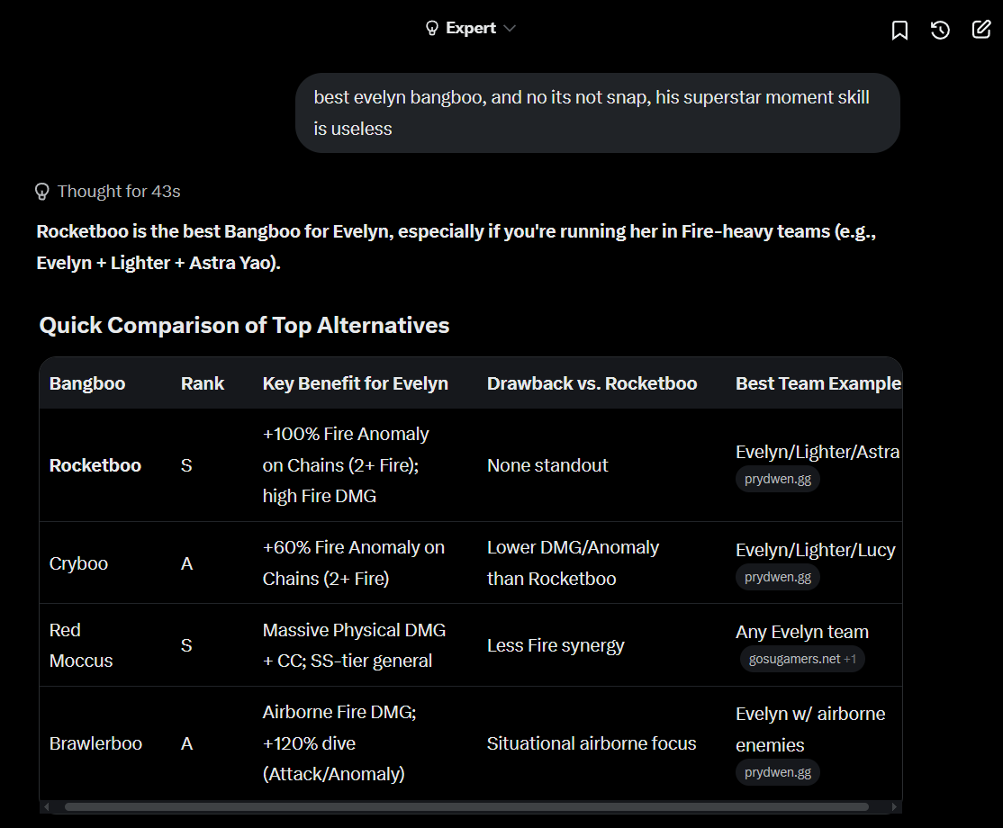1003x828 pixels.
Task: Open prydwen.gg source in Cryboo row
Action: coord(777,577)
